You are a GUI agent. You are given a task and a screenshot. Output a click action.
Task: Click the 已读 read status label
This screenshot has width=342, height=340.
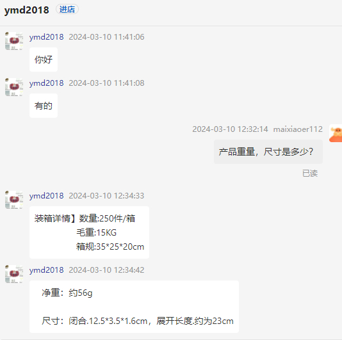pos(310,174)
